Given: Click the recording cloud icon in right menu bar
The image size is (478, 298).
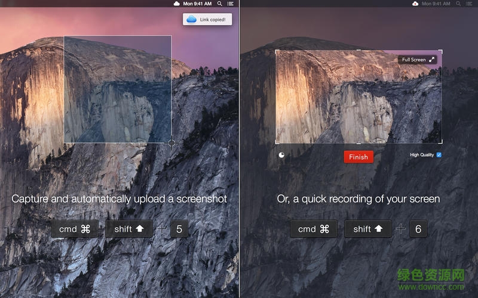Looking at the screenshot, I should [415, 4].
